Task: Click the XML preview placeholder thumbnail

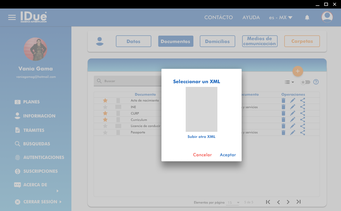Action: [x=201, y=109]
